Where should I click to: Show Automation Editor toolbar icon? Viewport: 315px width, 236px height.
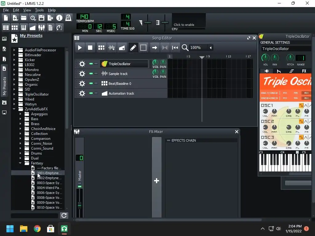33,27
